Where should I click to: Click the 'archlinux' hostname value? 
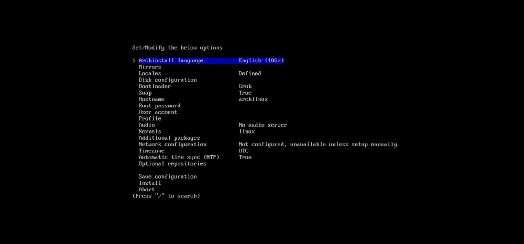pos(253,99)
